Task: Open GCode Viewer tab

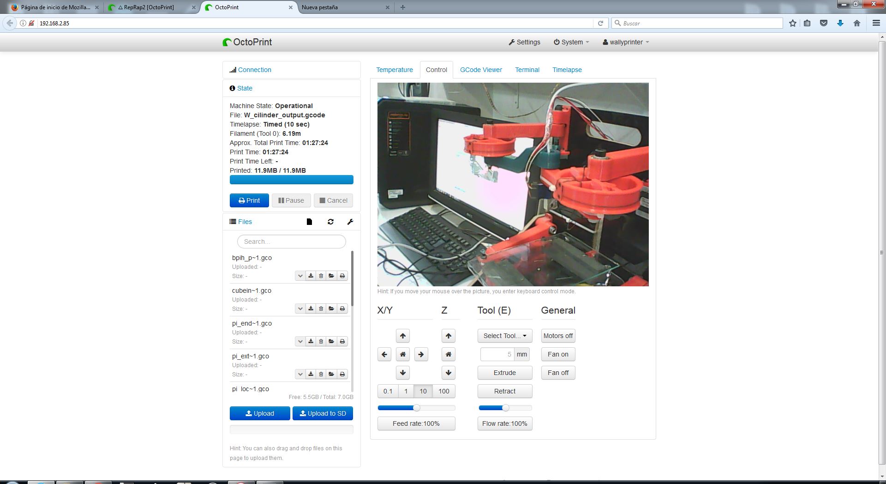Action: coord(481,70)
